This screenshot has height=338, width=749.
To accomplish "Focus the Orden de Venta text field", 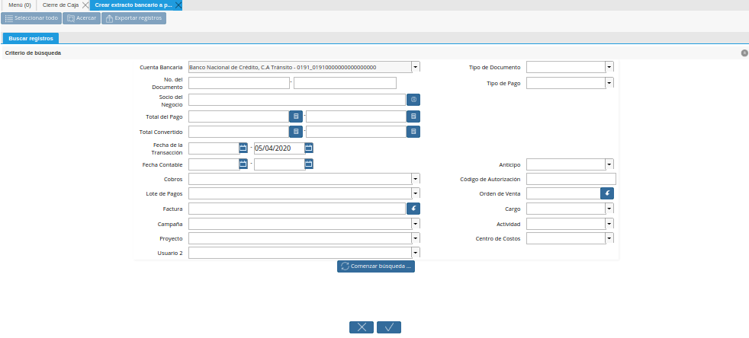I will (x=563, y=193).
